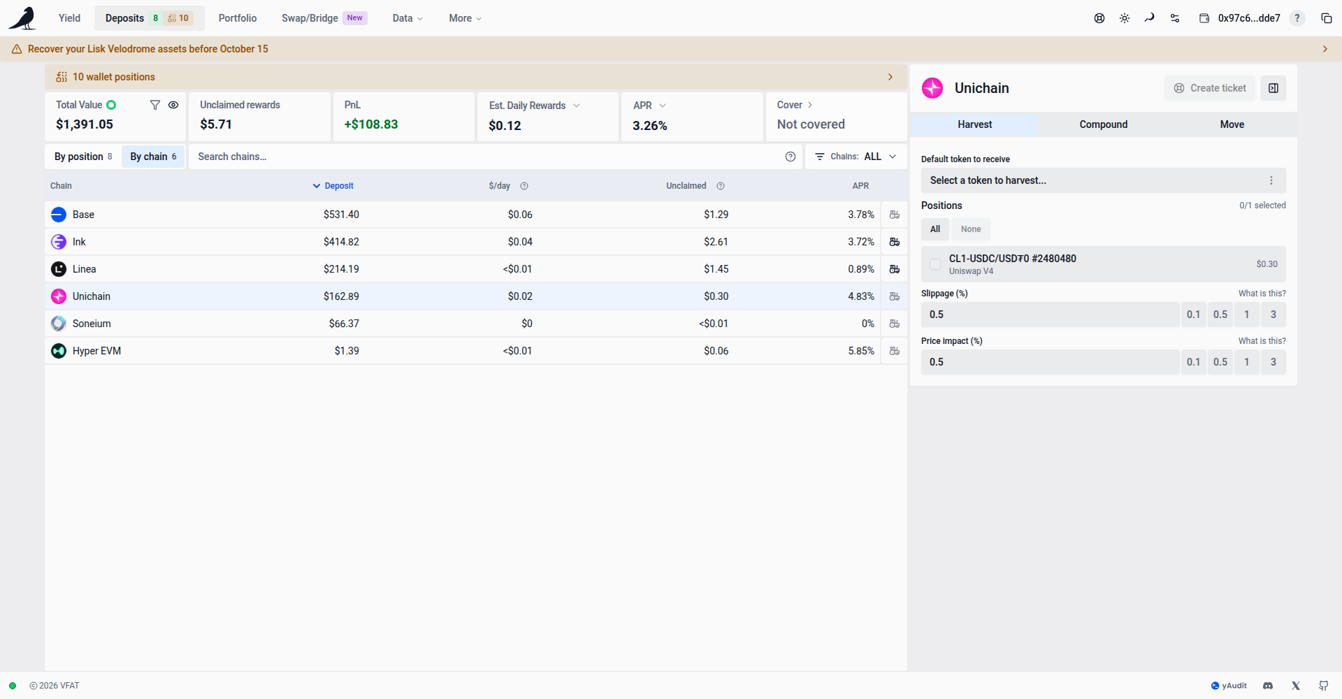Open the Yield page
This screenshot has width=1342, height=699.
click(x=69, y=18)
